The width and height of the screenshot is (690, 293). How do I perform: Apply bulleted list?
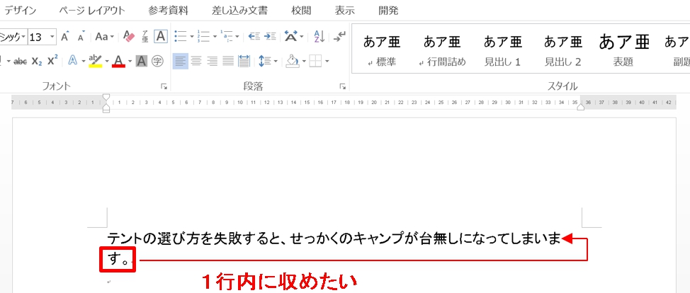[181, 37]
